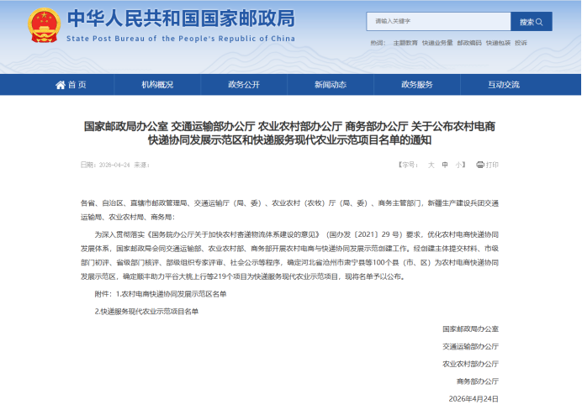Click hot word 快递包装
The width and height of the screenshot is (582, 410).
pyautogui.click(x=500, y=43)
